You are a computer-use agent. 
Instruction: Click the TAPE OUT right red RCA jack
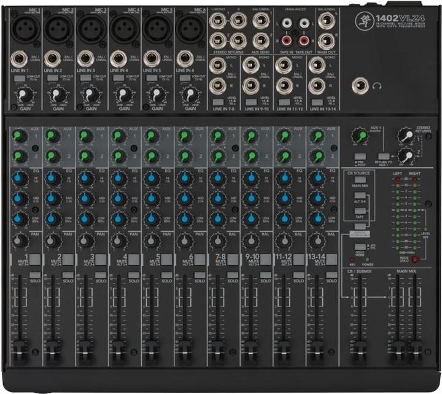tap(304, 41)
